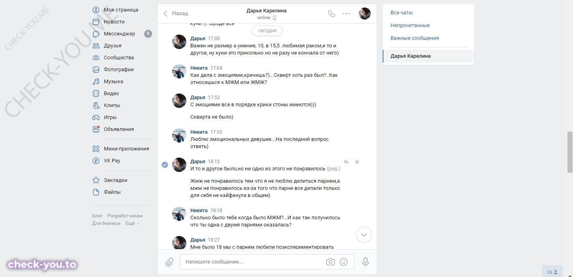The height and width of the screenshot is (277, 573).
Task: Click the Блог footer link
Action: coord(97,216)
